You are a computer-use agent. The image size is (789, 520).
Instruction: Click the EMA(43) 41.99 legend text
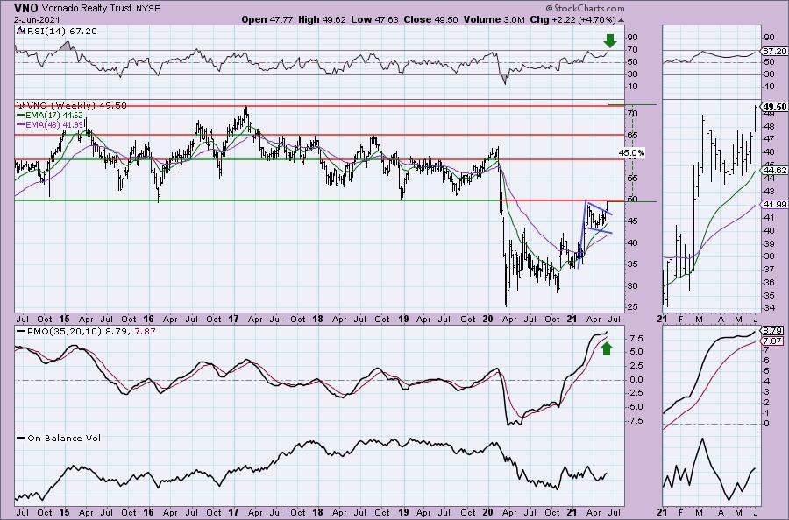(x=54, y=124)
